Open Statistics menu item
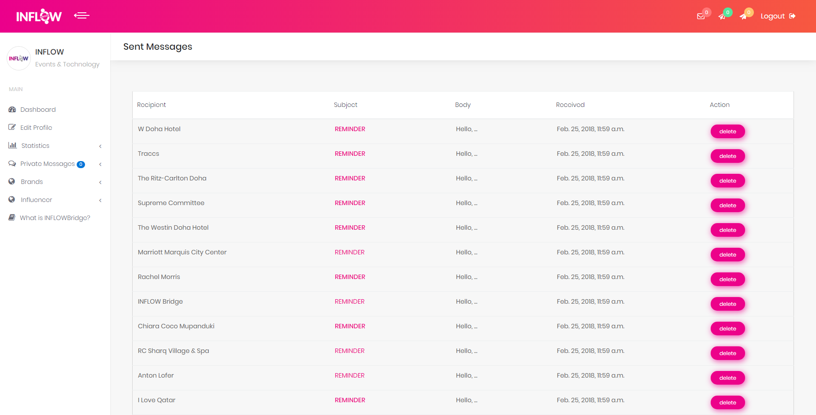 click(x=35, y=146)
